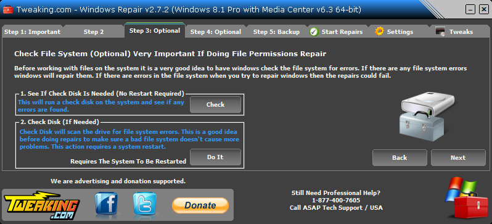This screenshot has width=492, height=224.
Task: Go Back to the previous step
Action: coord(400,158)
